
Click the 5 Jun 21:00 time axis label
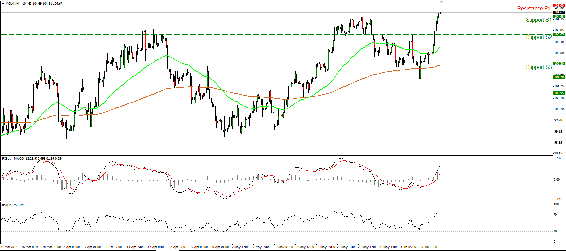point(429,247)
